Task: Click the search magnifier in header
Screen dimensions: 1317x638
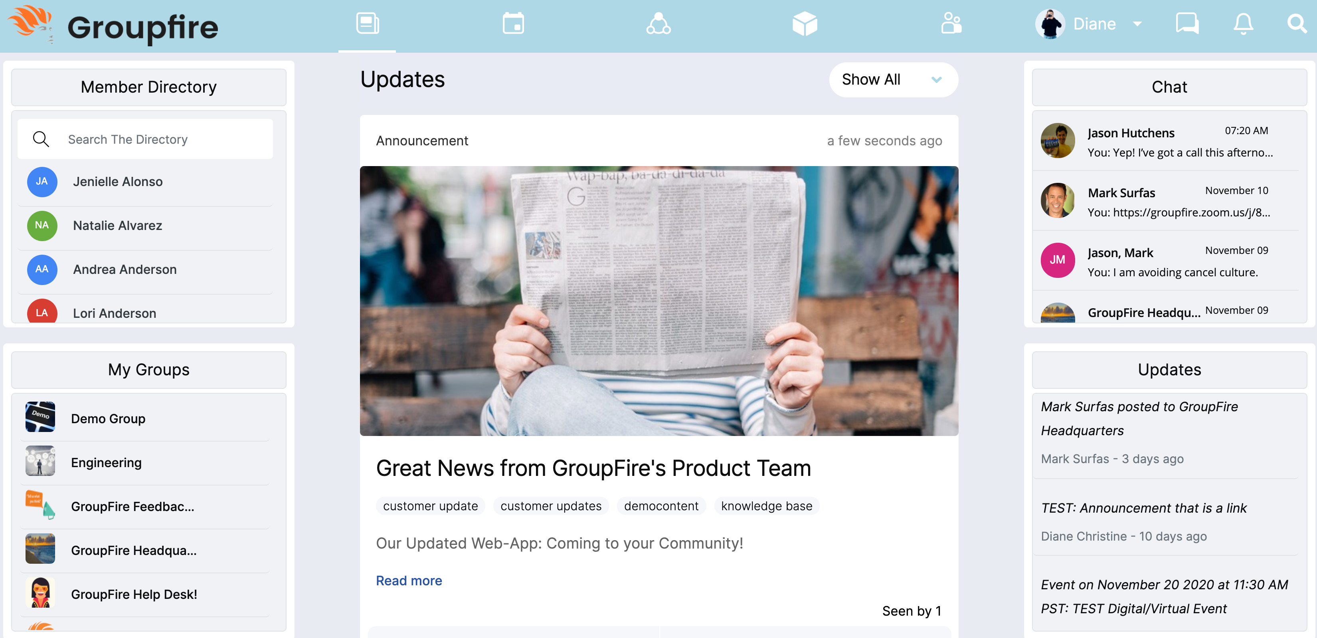Action: (x=1297, y=24)
